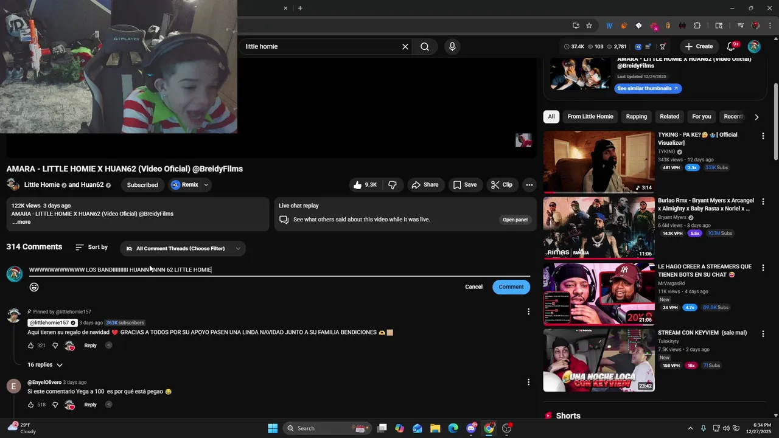Screen dimensions: 779x438
Task: Save video to a playlist
Action: point(464,185)
